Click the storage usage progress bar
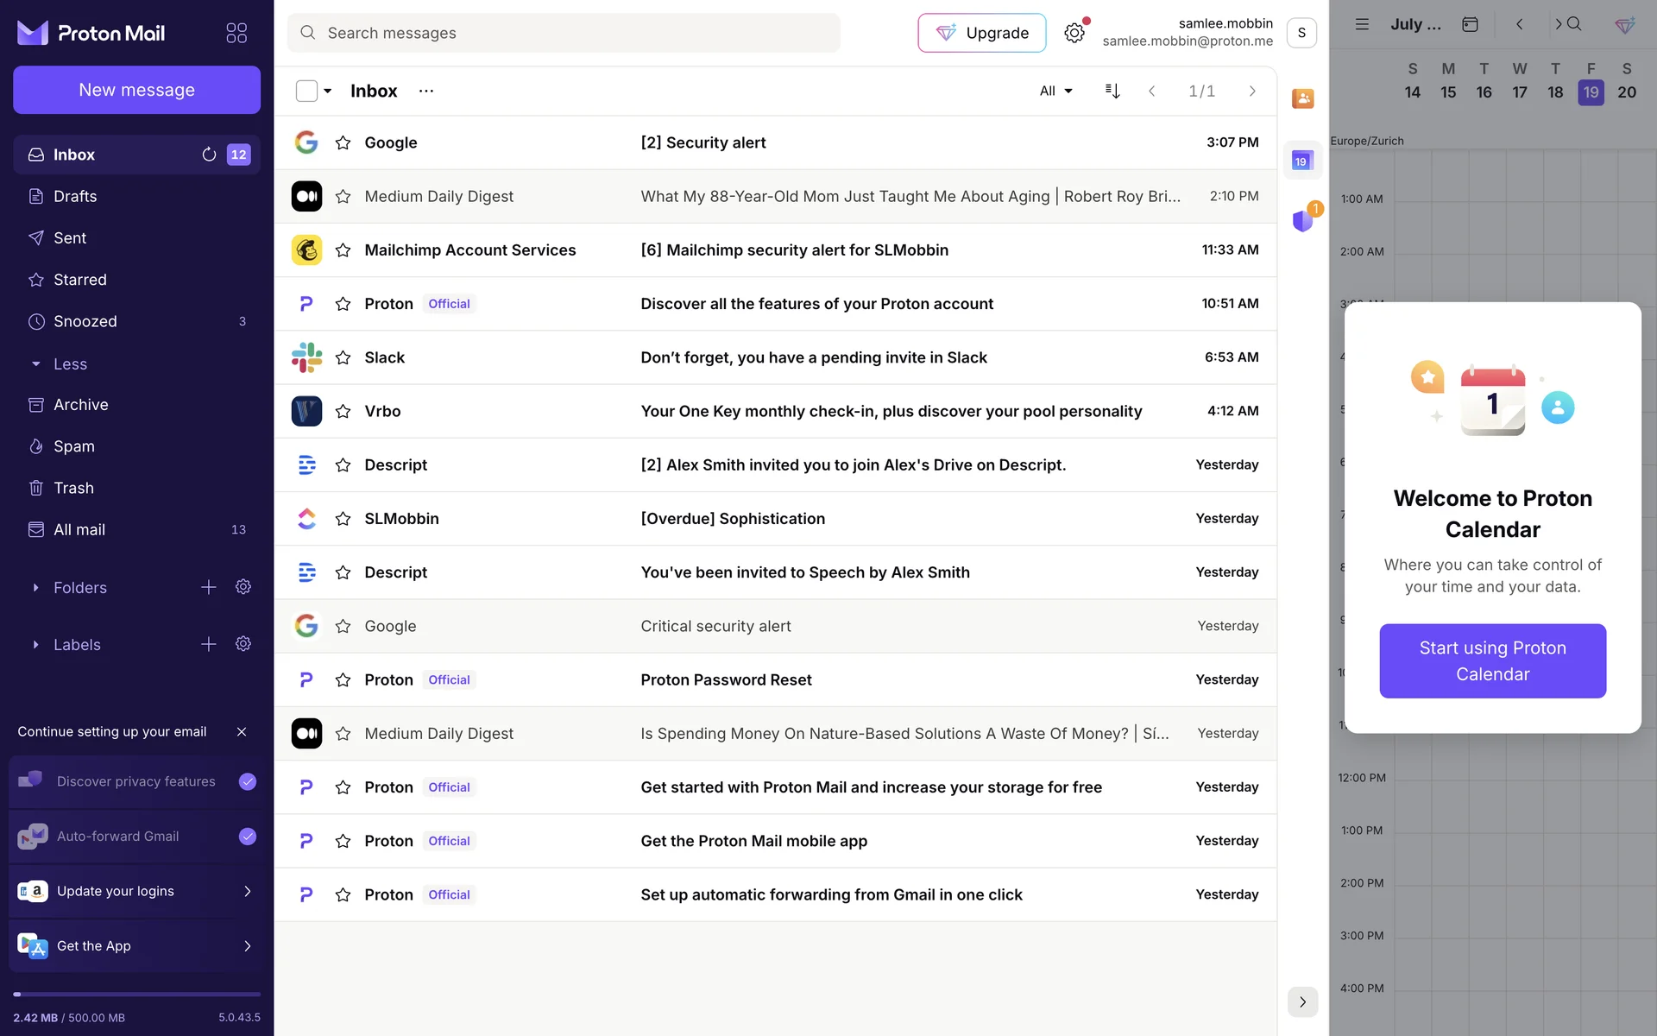 point(136,995)
